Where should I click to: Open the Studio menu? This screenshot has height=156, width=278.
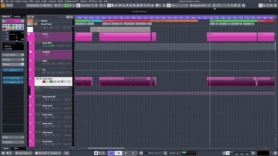[x=60, y=1]
